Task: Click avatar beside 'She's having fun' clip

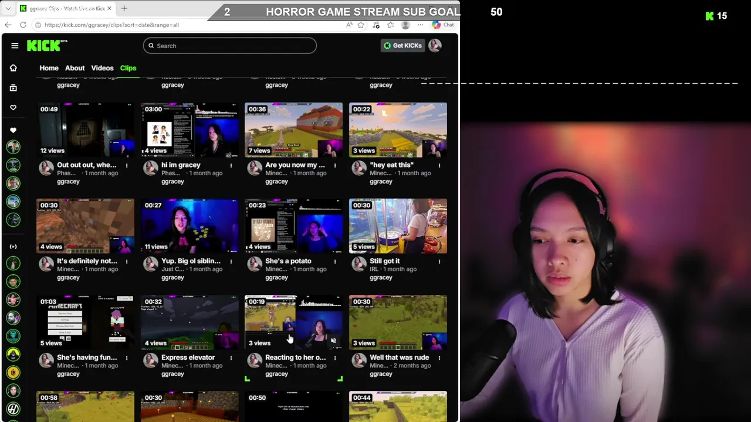Action: [x=46, y=360]
